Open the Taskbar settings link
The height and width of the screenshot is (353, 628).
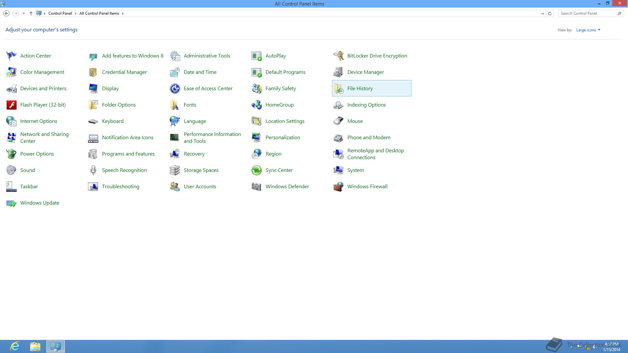[29, 187]
